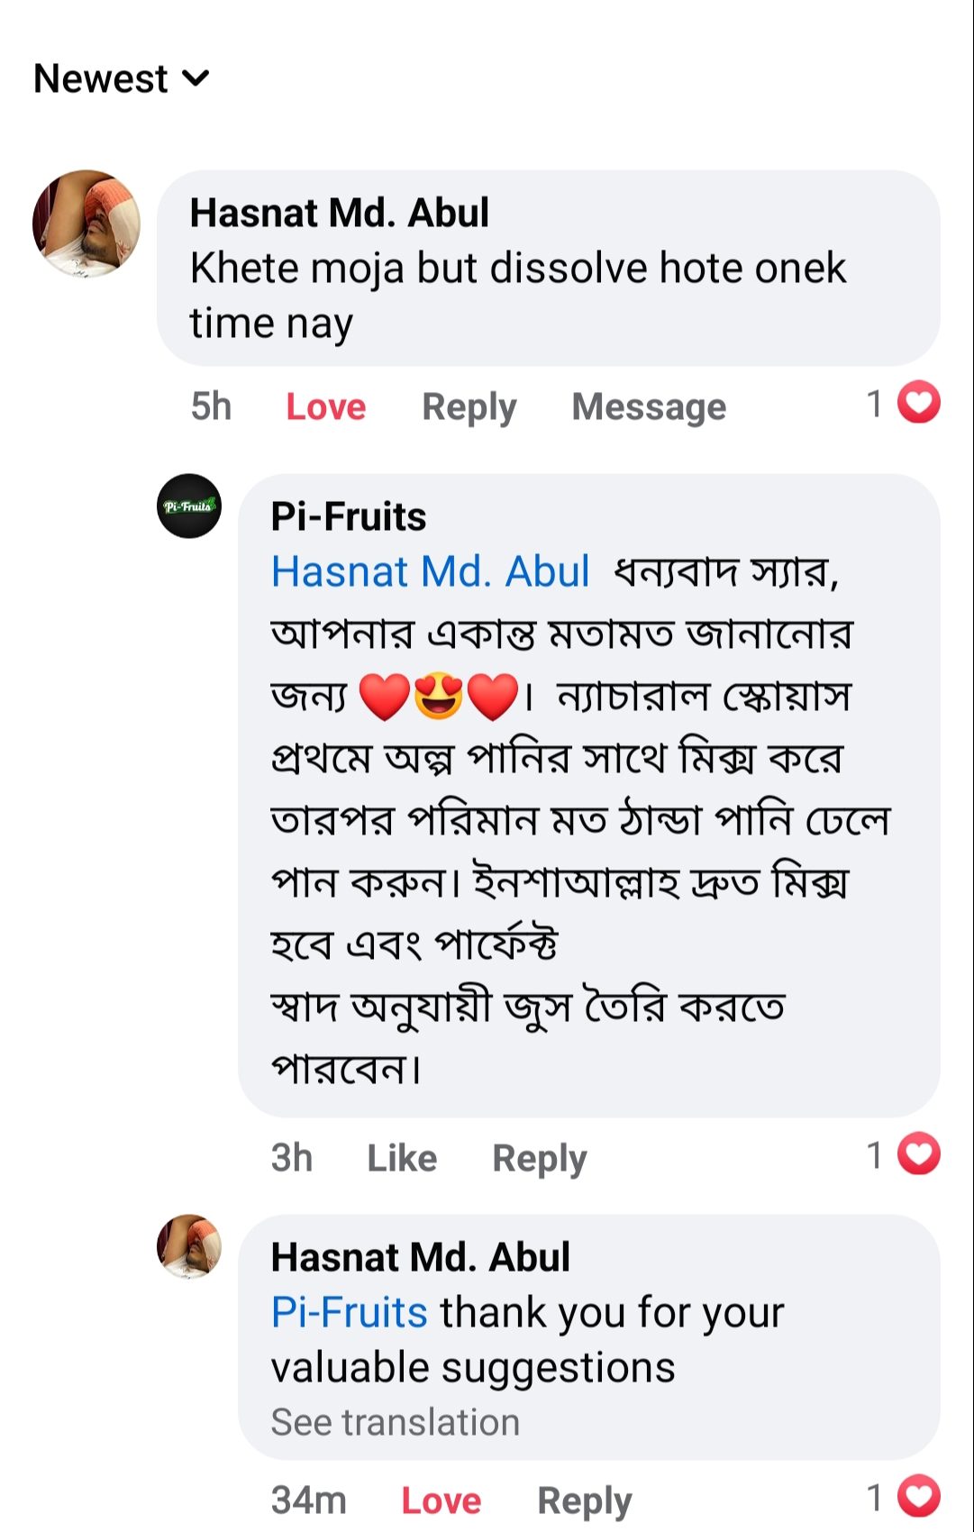Viewport: 974px width, 1532px height.
Task: Open Pi-Fruits commenter name
Action: tap(348, 516)
